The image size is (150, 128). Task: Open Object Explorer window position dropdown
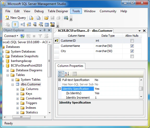coord(40,30)
